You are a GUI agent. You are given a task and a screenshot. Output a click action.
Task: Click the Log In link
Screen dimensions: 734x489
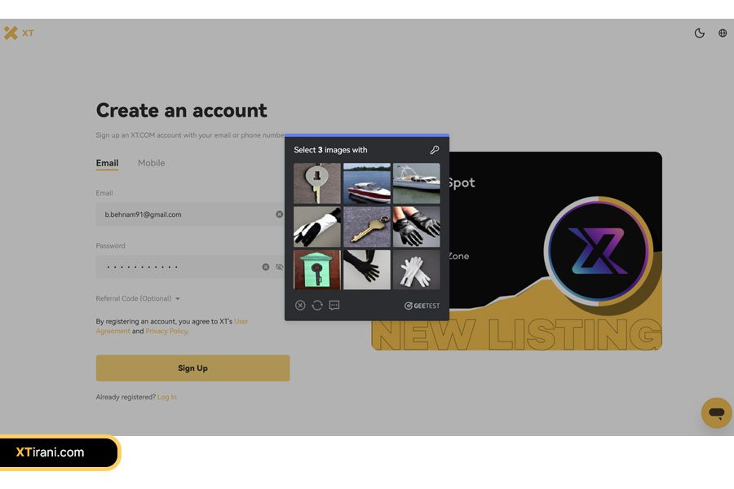click(167, 397)
